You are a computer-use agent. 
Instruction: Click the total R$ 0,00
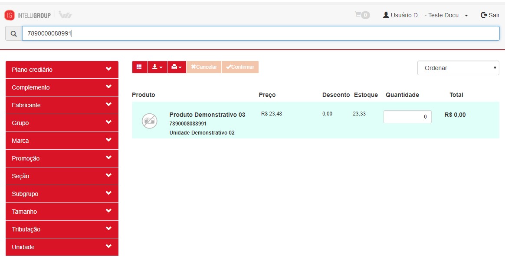[455, 115]
